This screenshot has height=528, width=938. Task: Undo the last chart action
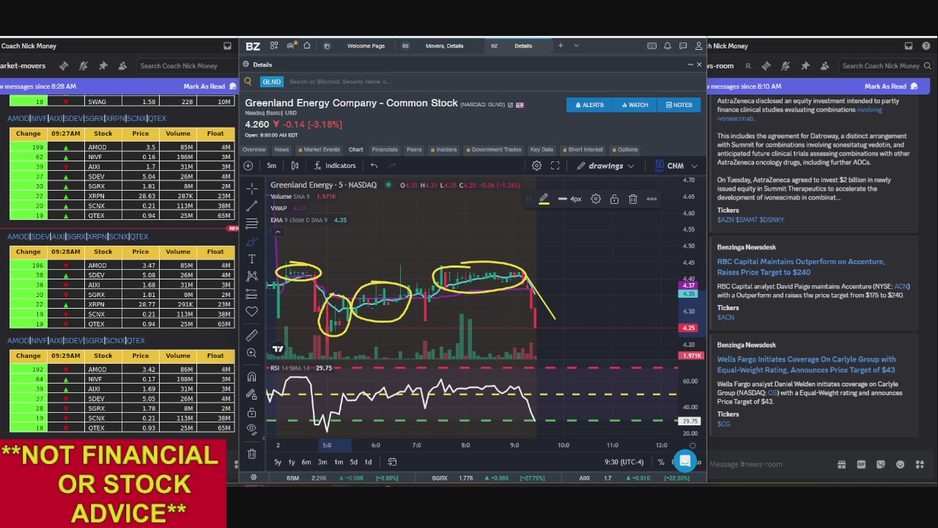coord(374,166)
